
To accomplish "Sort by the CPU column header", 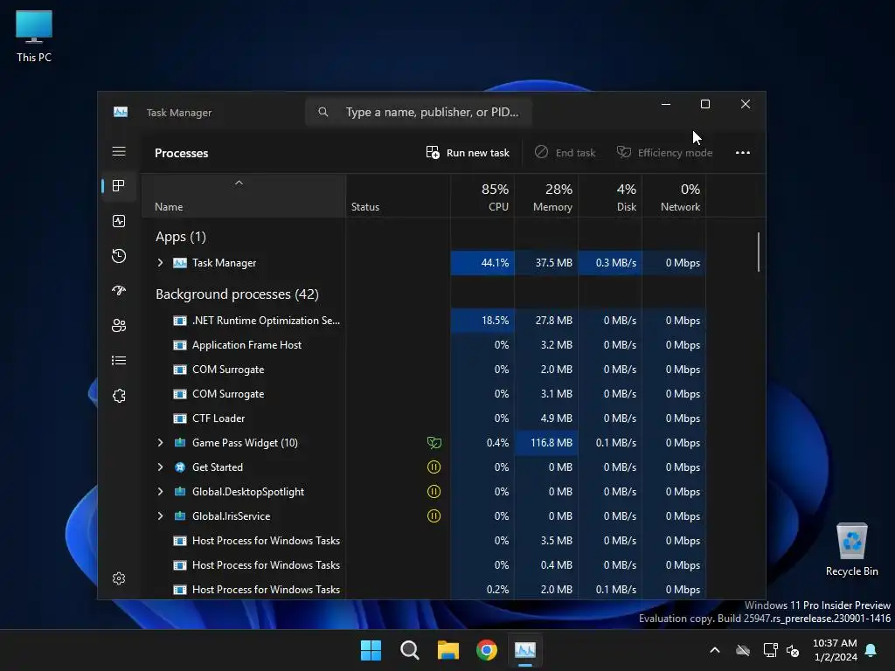I will coord(482,196).
